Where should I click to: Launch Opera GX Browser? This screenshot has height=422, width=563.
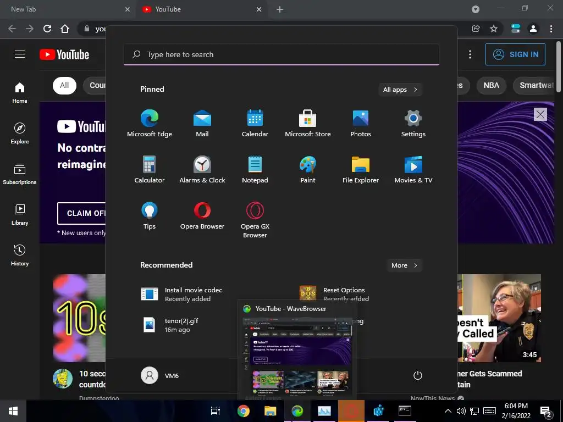click(255, 220)
